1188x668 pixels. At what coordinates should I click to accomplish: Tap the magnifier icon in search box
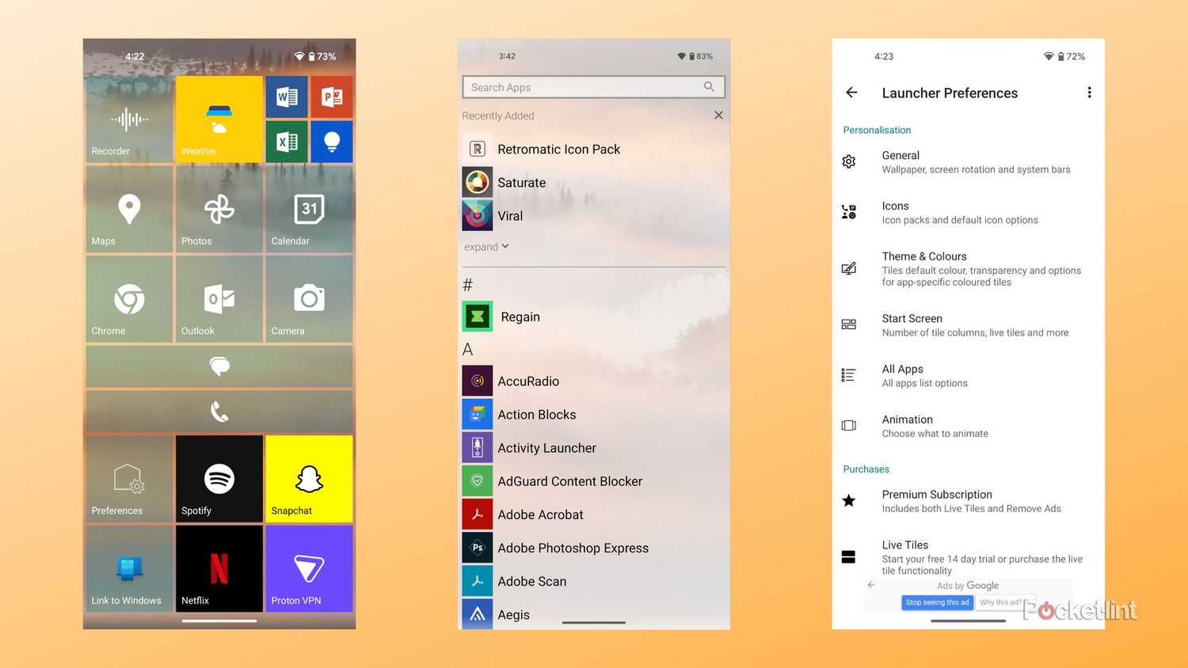pyautogui.click(x=709, y=87)
